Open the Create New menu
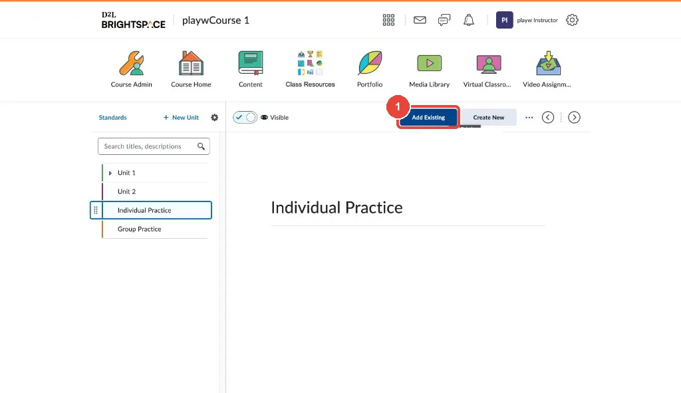681x393 pixels. pyautogui.click(x=489, y=117)
